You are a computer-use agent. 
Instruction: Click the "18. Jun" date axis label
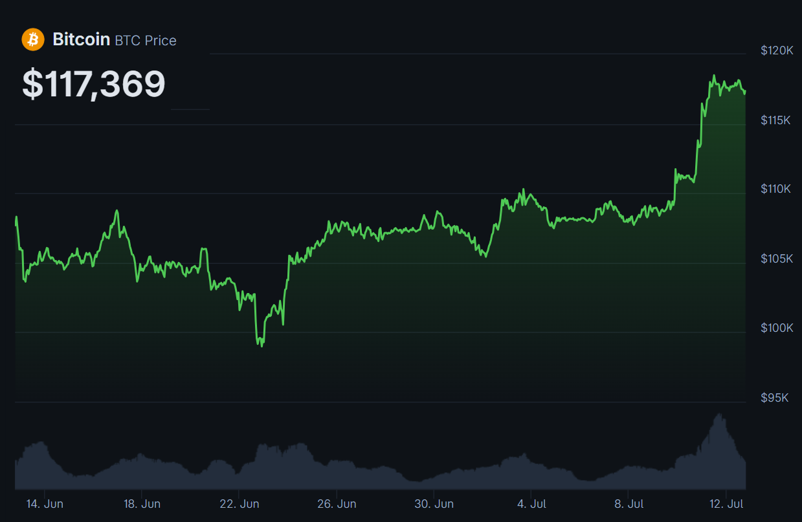pos(142,503)
